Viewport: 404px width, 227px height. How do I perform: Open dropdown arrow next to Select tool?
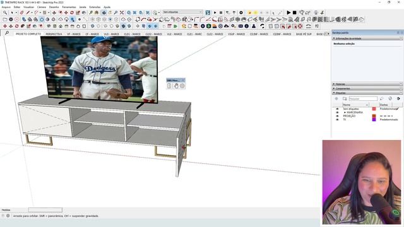[x=16, y=13]
